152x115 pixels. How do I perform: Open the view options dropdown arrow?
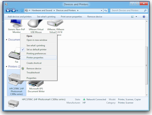click(136, 17)
